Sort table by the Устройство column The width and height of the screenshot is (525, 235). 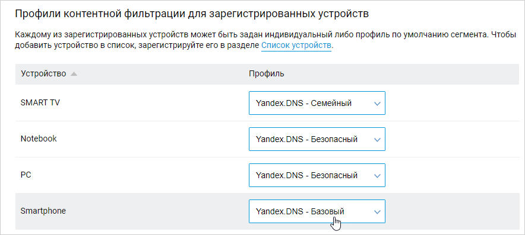tap(43, 74)
